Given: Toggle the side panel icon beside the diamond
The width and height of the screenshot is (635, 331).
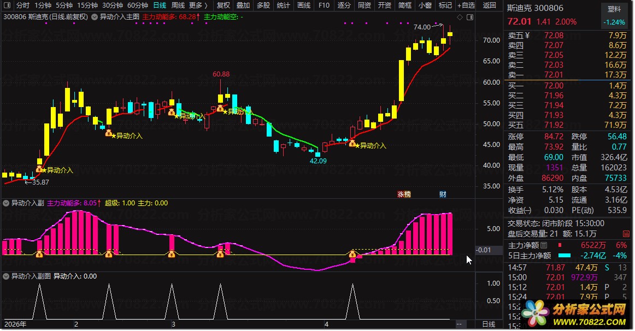Looking at the screenshot, I should 469,17.
